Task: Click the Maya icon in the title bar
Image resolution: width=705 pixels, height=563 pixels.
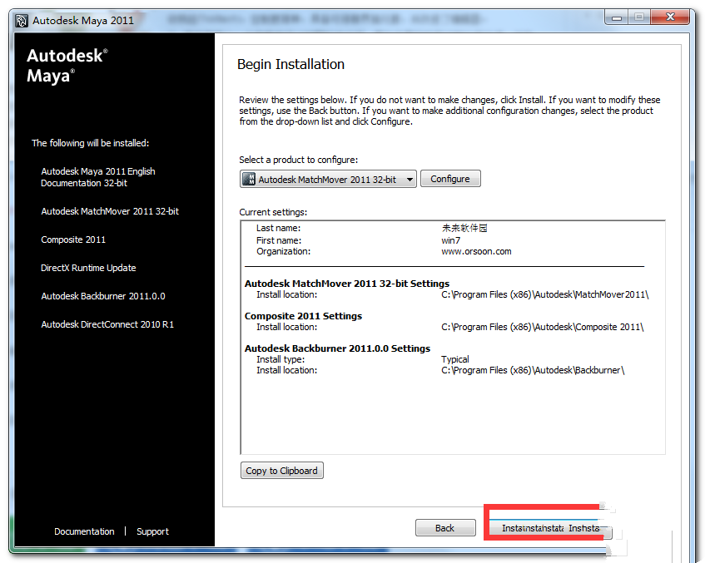Action: 21,21
